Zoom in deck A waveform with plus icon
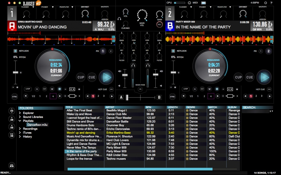 pos(114,37)
